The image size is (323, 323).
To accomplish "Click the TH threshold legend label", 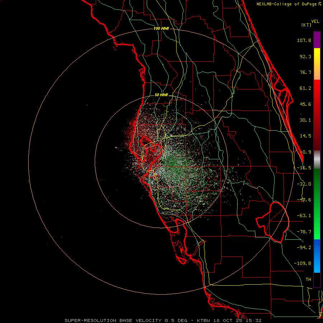I will tap(308, 280).
